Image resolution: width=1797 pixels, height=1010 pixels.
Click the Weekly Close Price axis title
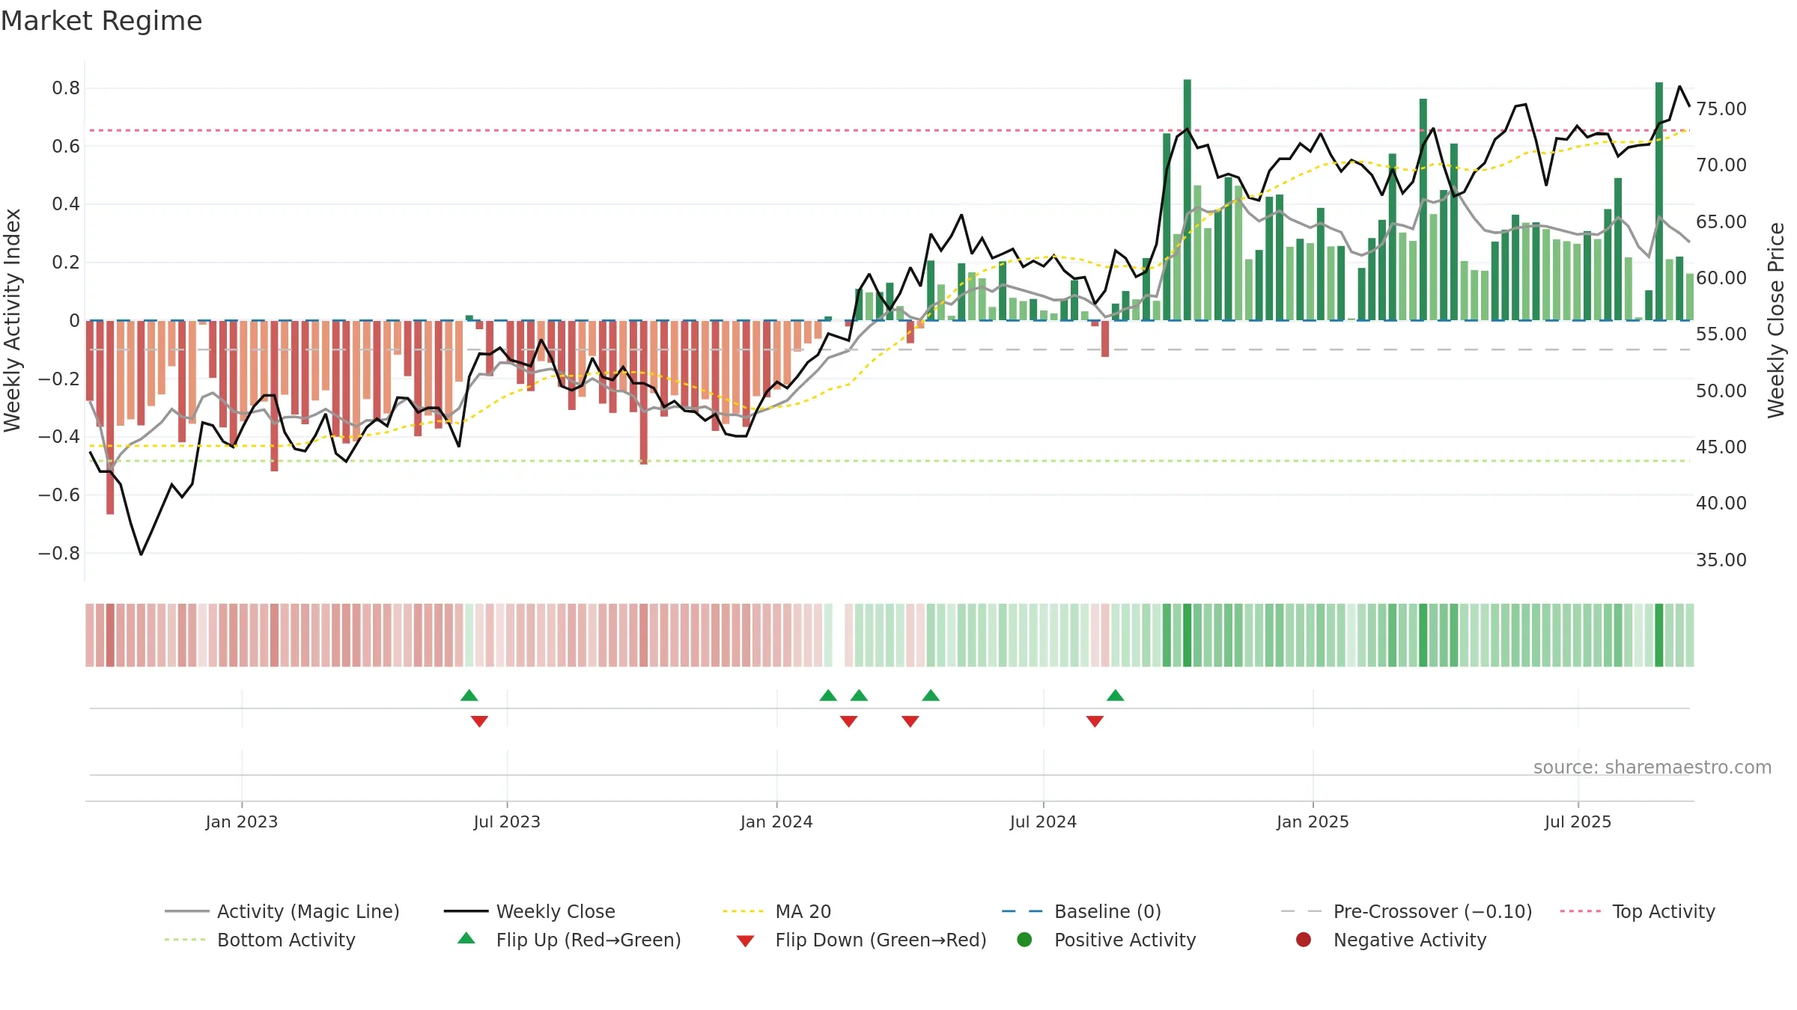(1776, 320)
